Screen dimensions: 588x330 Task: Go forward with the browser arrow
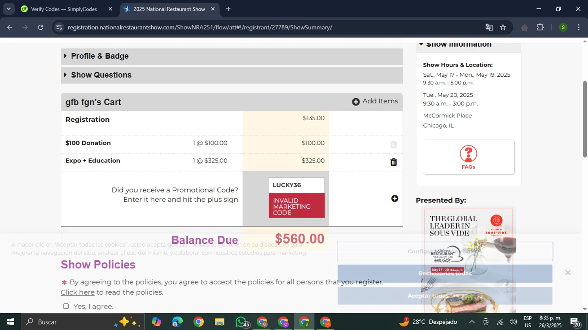point(25,27)
